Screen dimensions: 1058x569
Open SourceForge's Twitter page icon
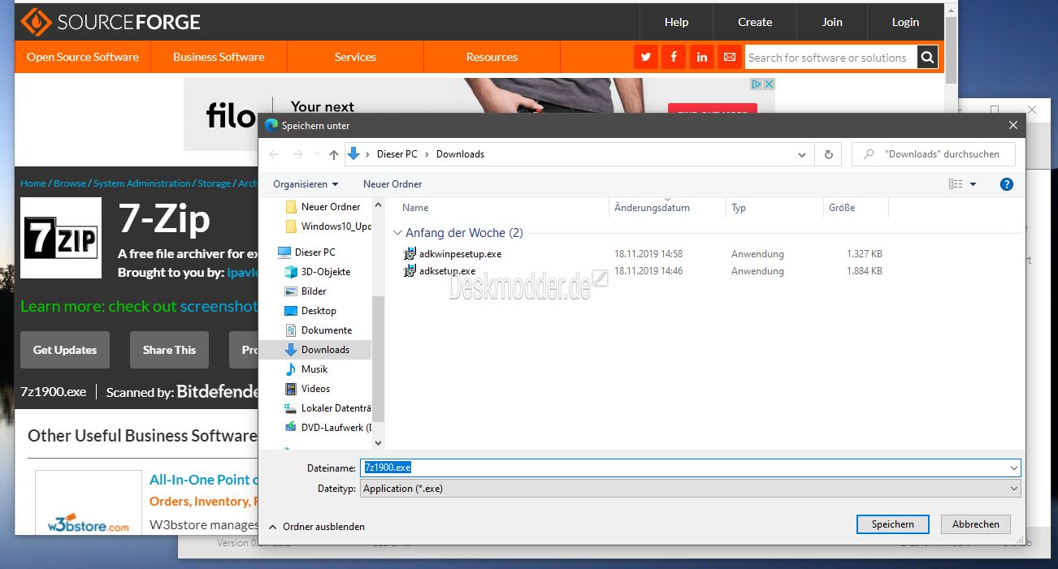point(646,58)
